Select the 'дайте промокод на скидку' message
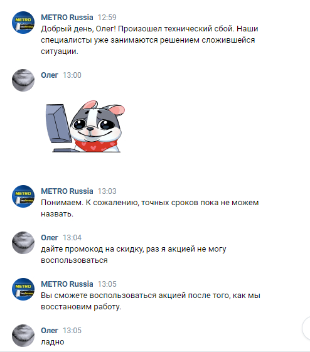Image resolution: width=310 pixels, height=352 pixels. point(134,255)
